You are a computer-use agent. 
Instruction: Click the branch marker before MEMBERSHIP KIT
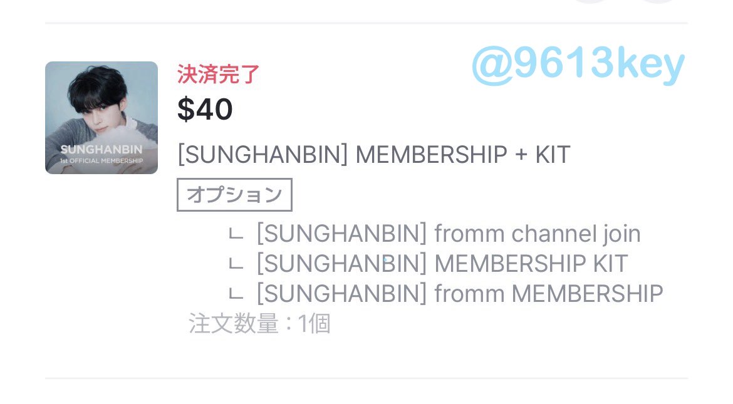pyautogui.click(x=236, y=264)
